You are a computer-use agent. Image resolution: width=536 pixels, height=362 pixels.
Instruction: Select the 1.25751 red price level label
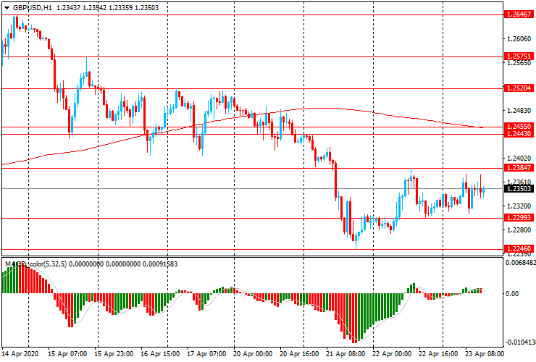[x=519, y=56]
